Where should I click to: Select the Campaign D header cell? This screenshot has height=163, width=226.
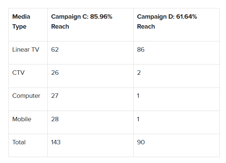click(167, 22)
